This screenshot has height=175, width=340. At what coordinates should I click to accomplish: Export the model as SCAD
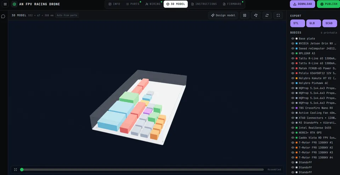click(x=330, y=23)
